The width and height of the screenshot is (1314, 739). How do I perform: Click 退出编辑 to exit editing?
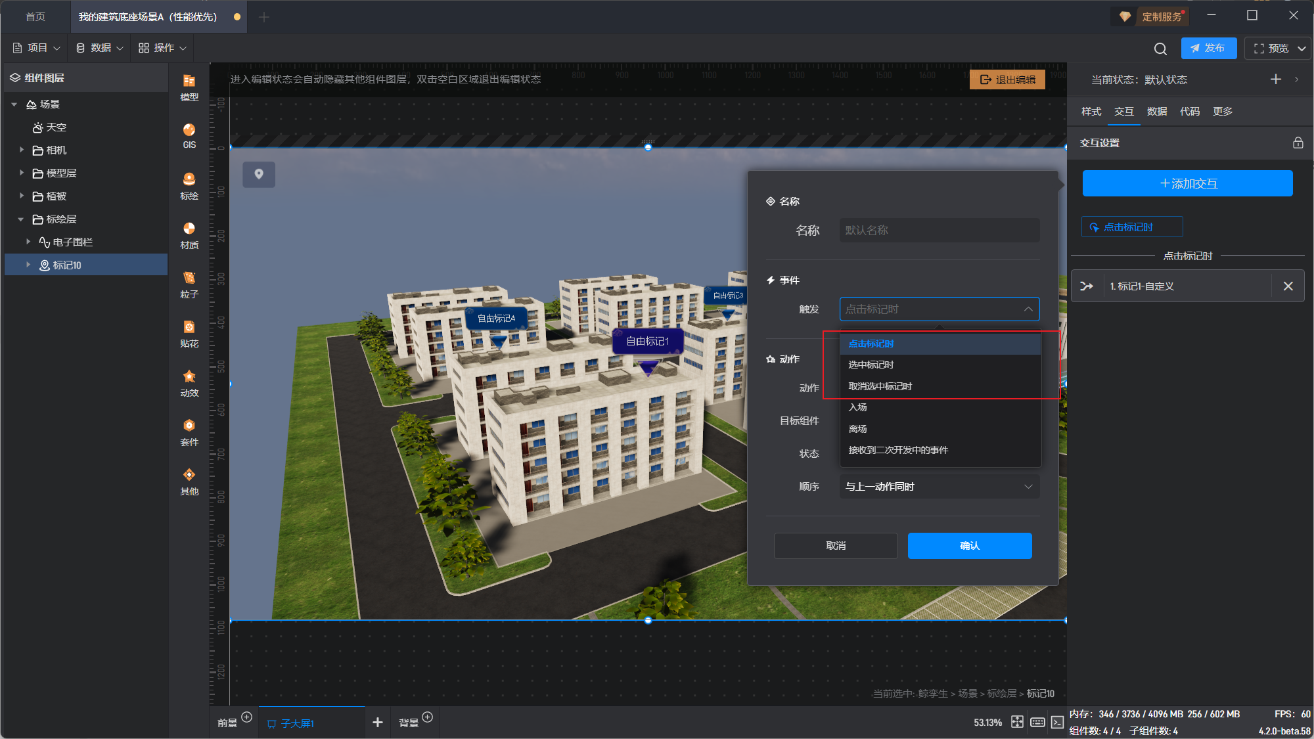[1007, 79]
